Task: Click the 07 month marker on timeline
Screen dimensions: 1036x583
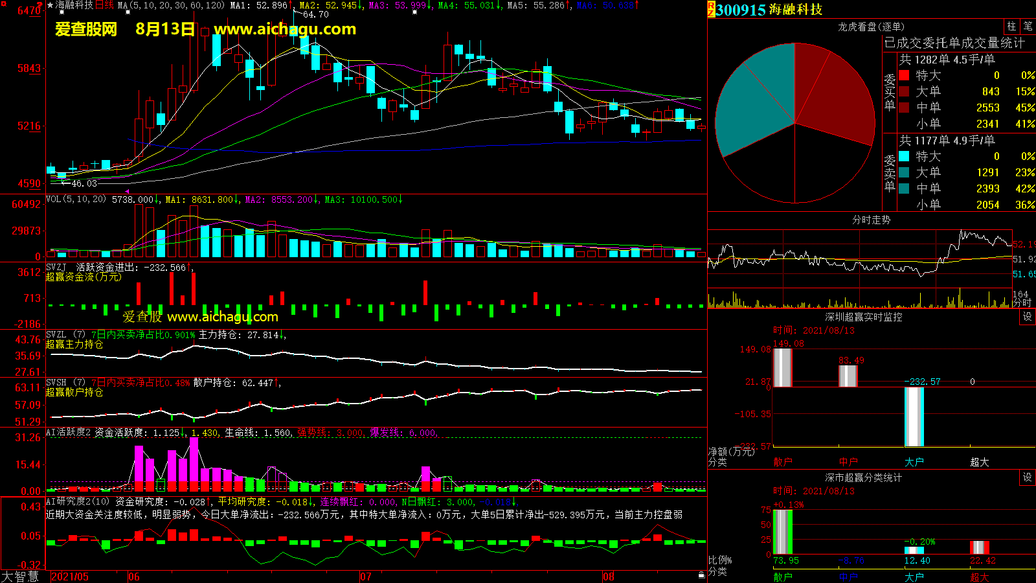Action: 366,577
